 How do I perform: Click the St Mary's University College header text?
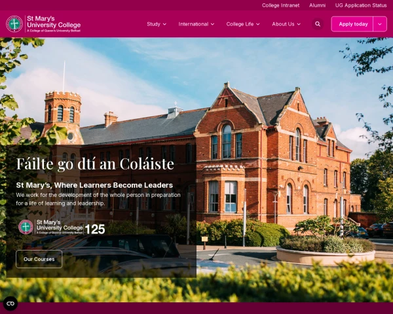click(54, 24)
